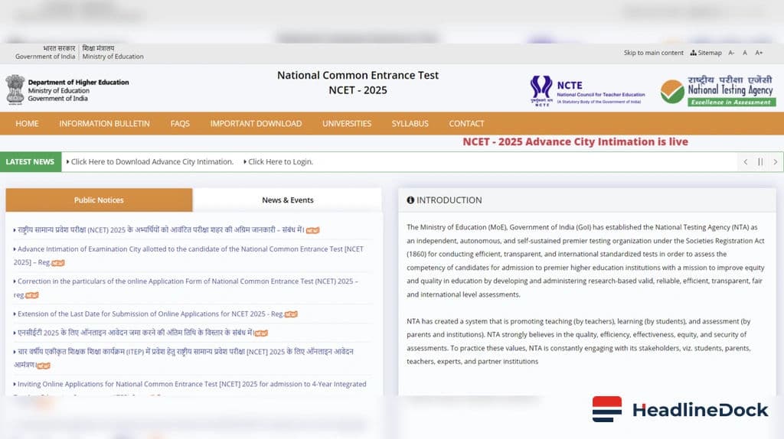Click National Common Entrance Test page title
The height and width of the screenshot is (439, 784).
coord(358,76)
